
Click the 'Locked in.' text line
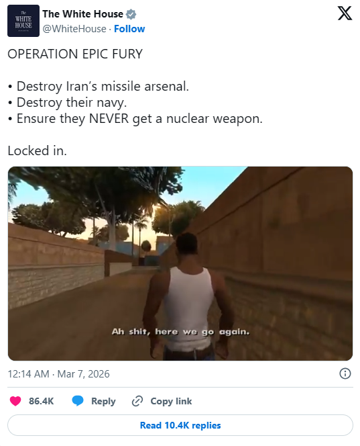click(x=37, y=150)
